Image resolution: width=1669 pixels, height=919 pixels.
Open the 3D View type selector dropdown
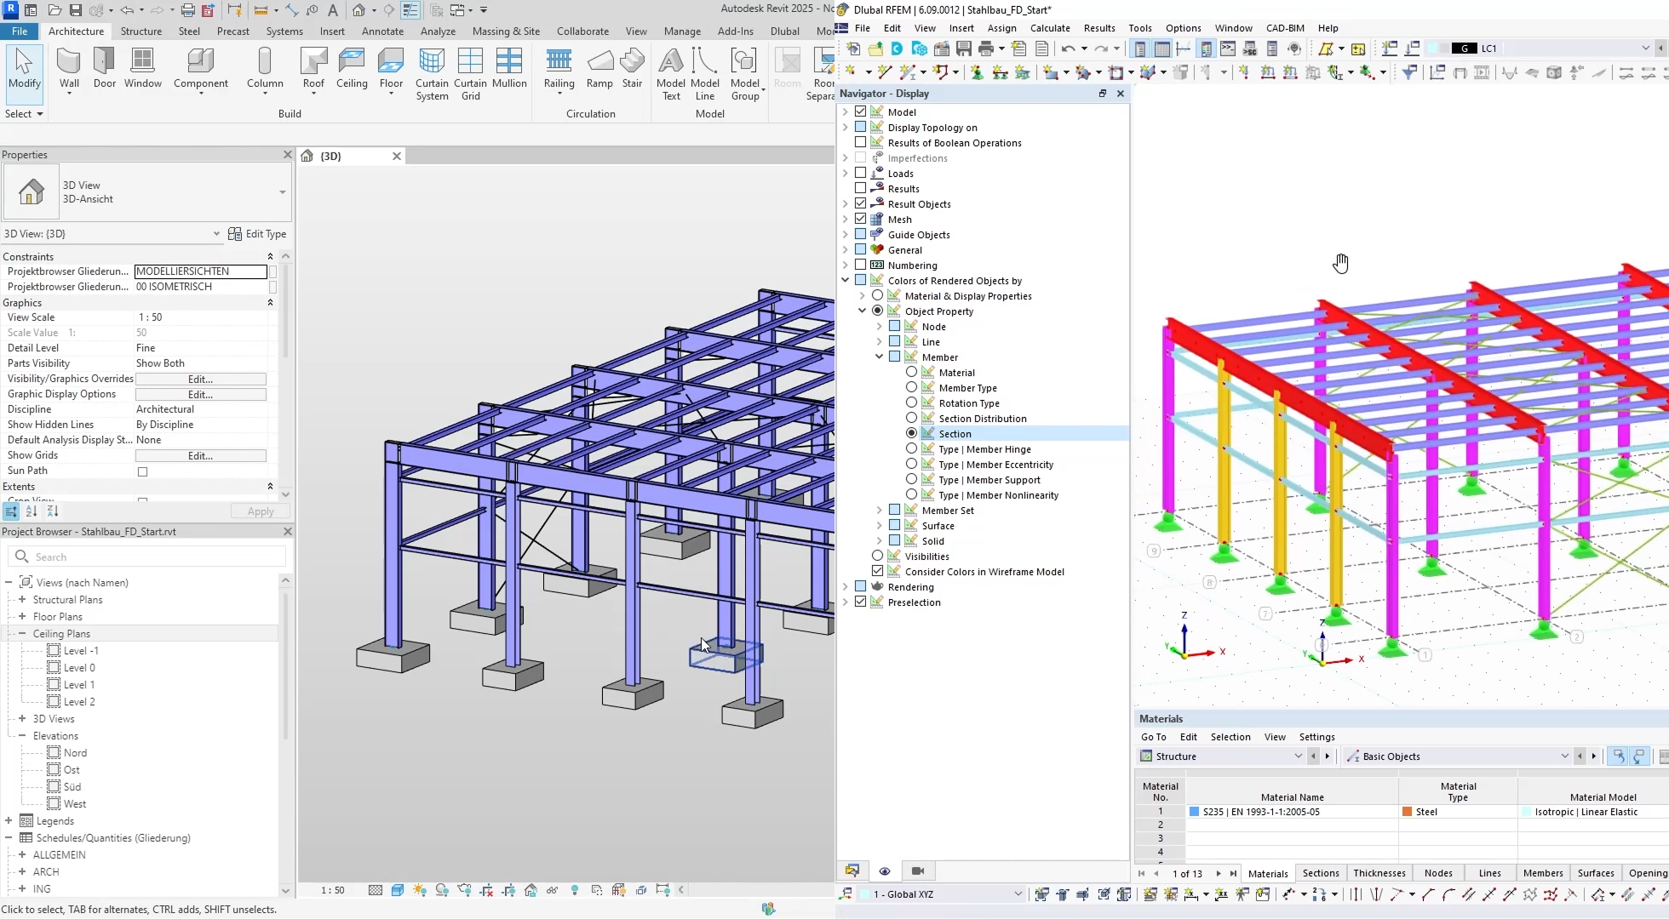pyautogui.click(x=282, y=192)
